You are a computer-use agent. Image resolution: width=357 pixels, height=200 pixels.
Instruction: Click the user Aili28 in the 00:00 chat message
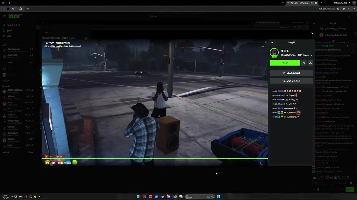(280, 91)
